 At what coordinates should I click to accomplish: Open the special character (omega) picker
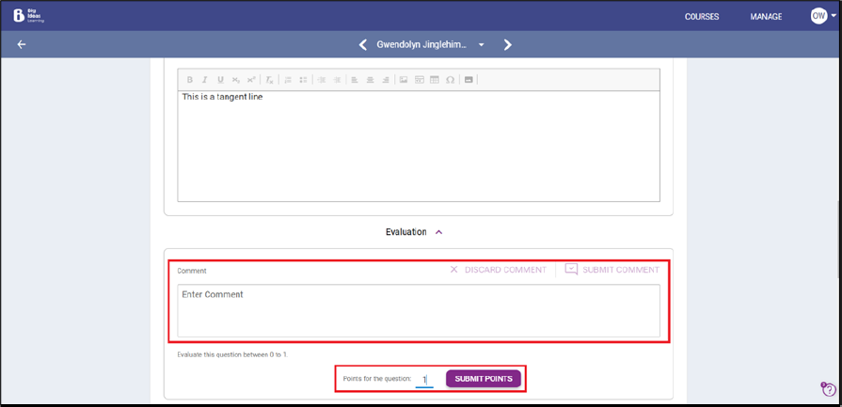coord(450,80)
